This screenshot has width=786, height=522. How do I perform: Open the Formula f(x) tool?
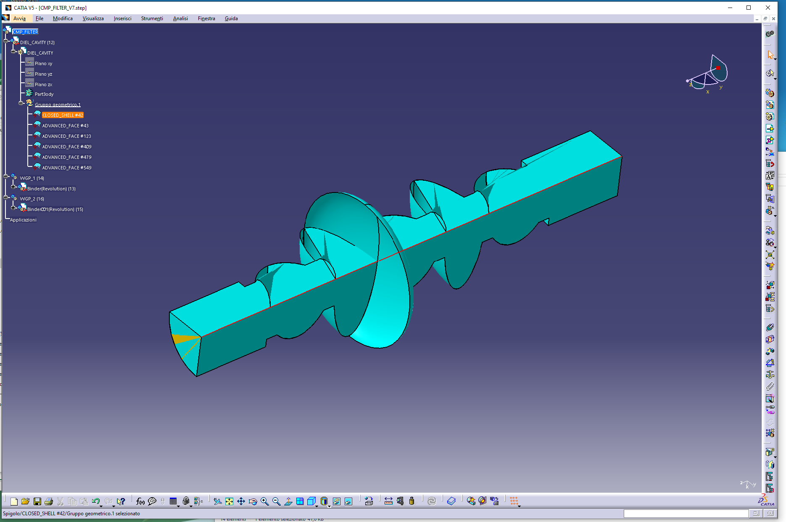(140, 501)
